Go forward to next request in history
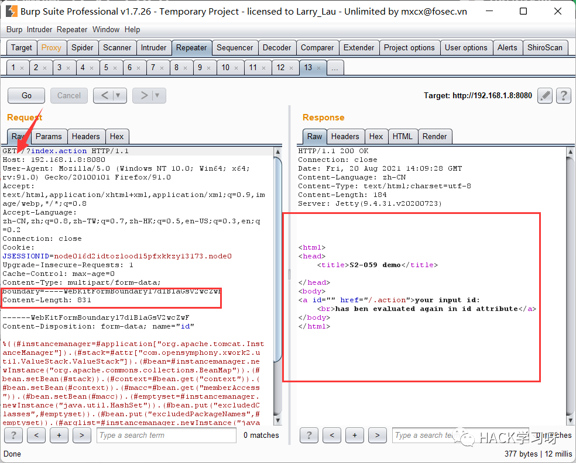Screen dimensions: 576x463 tap(144, 95)
